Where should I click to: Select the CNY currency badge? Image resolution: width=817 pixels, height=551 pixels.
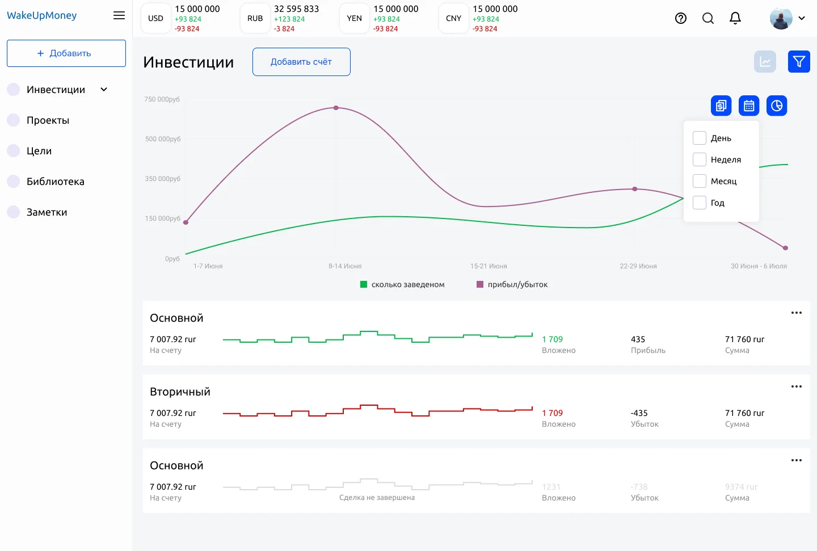click(x=453, y=18)
